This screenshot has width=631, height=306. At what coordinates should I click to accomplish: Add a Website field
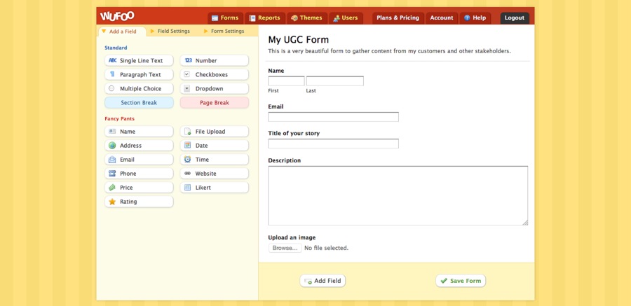(215, 174)
